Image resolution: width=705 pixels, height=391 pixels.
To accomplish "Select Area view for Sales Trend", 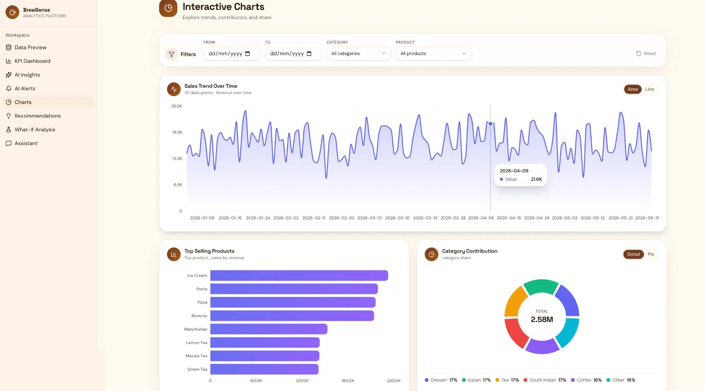I will pyautogui.click(x=633, y=89).
